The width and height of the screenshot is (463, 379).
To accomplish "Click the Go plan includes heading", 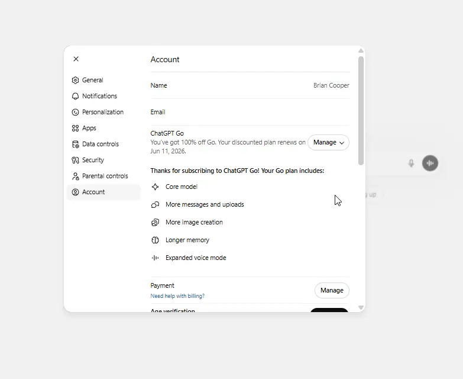I will tap(237, 171).
